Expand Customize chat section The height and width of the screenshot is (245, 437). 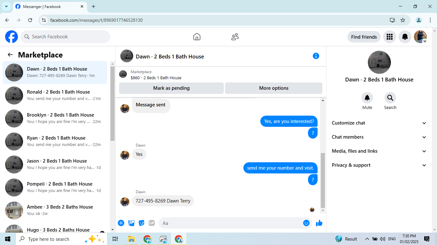coord(379,123)
